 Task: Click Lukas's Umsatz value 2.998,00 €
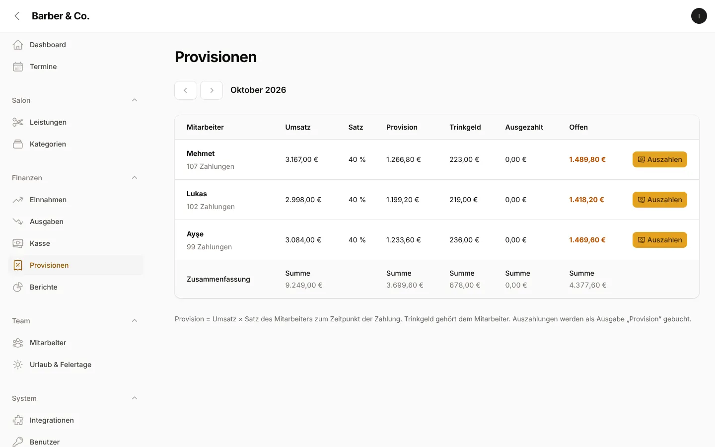tap(303, 200)
